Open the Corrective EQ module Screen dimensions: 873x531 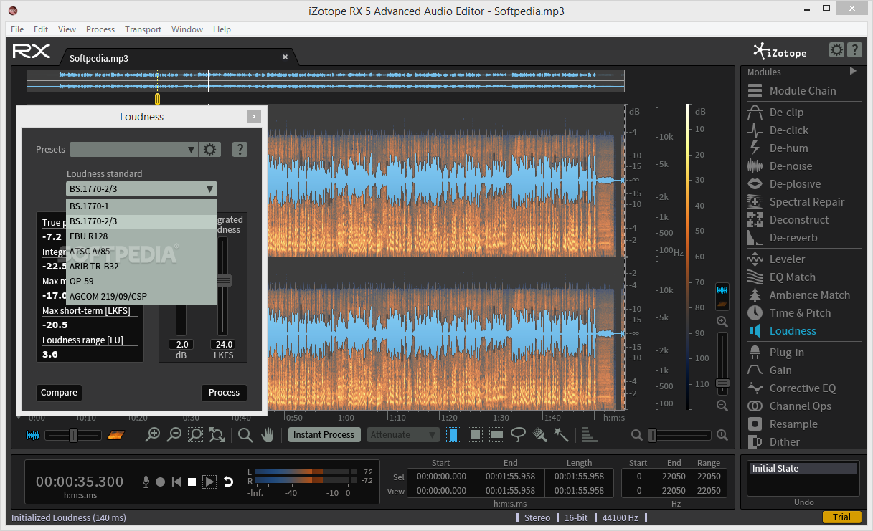(x=803, y=388)
